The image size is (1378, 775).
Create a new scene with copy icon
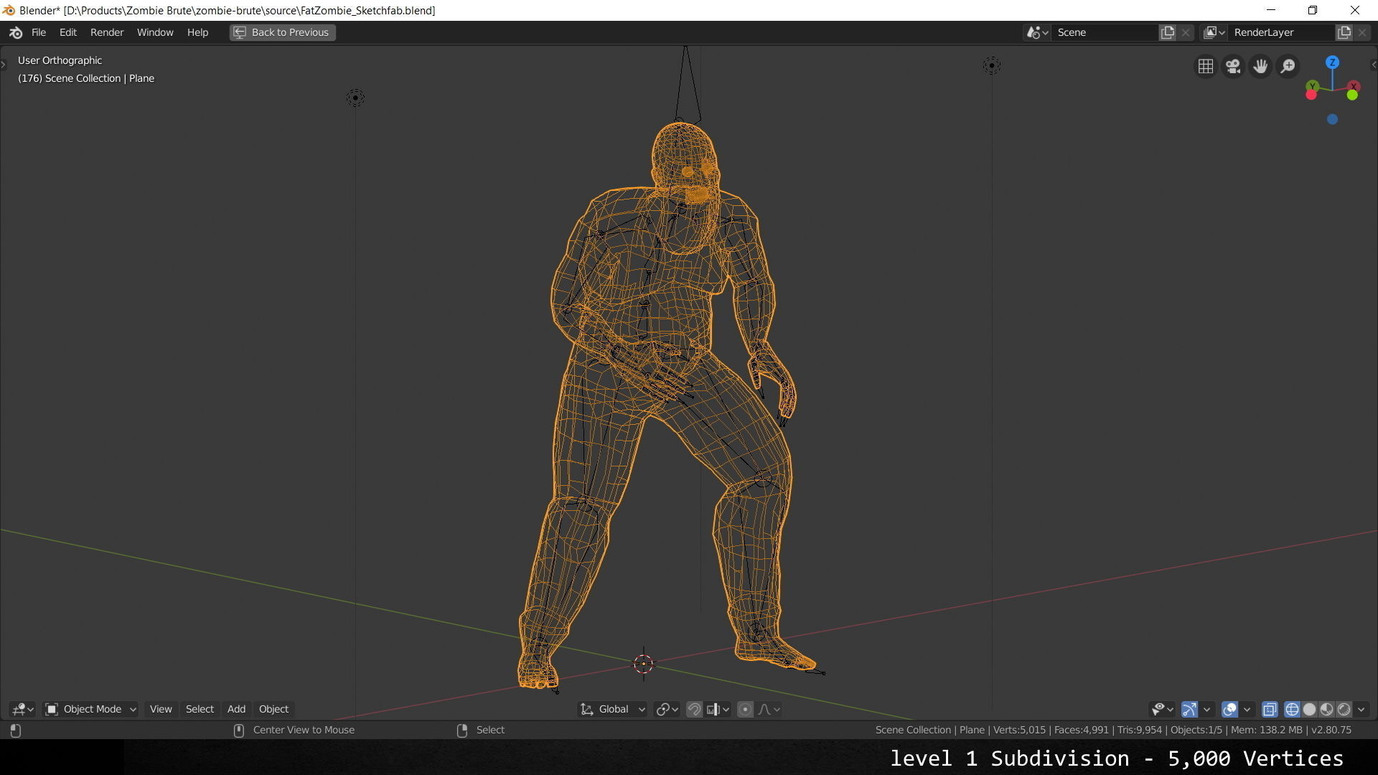point(1168,32)
